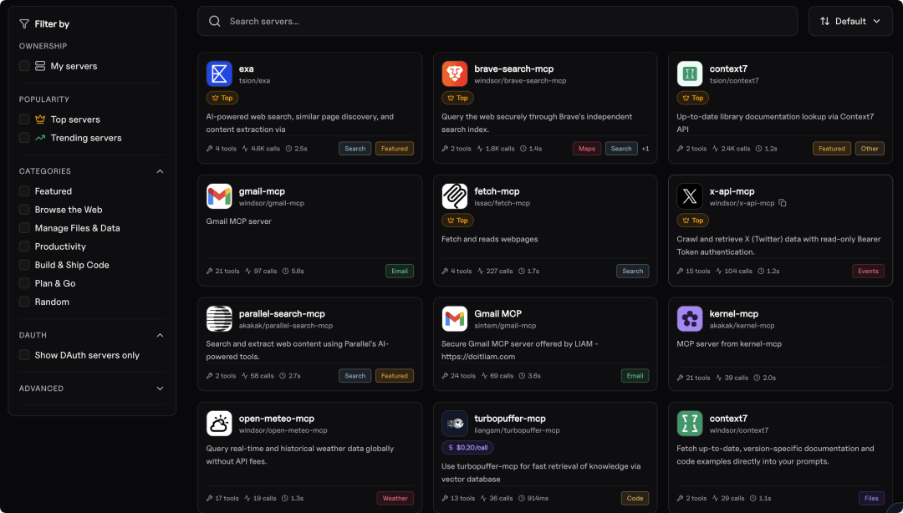Open the gmail-mcp server title link

(262, 191)
